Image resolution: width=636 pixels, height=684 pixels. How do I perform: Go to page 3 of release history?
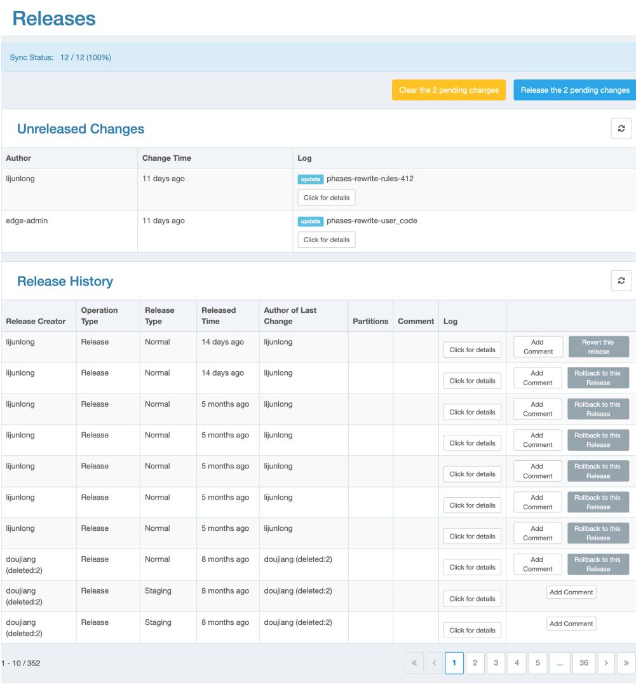(x=496, y=663)
